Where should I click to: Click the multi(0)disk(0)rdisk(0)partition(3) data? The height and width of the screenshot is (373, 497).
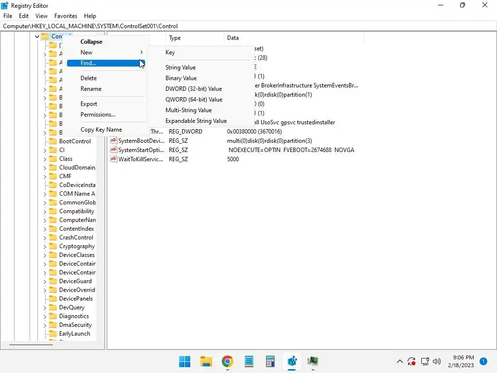269,140
